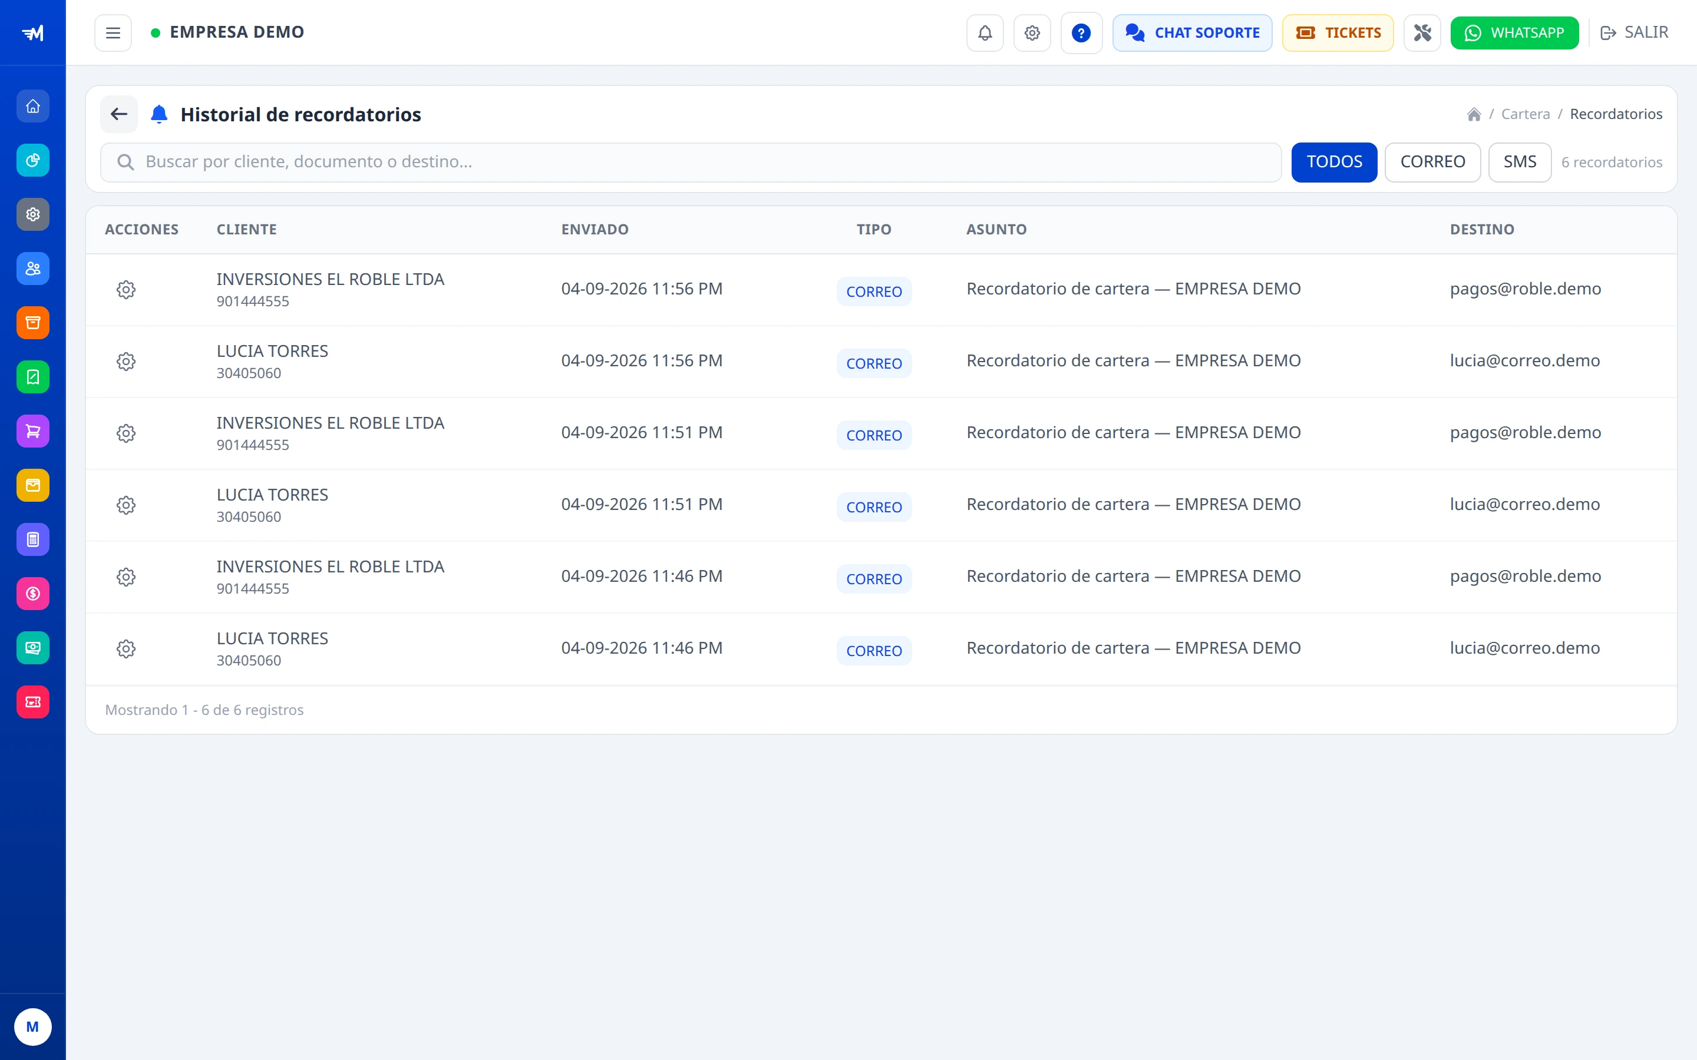Screen dimensions: 1697x1060
Task: Toggle the hamburger menu button
Action: point(113,33)
